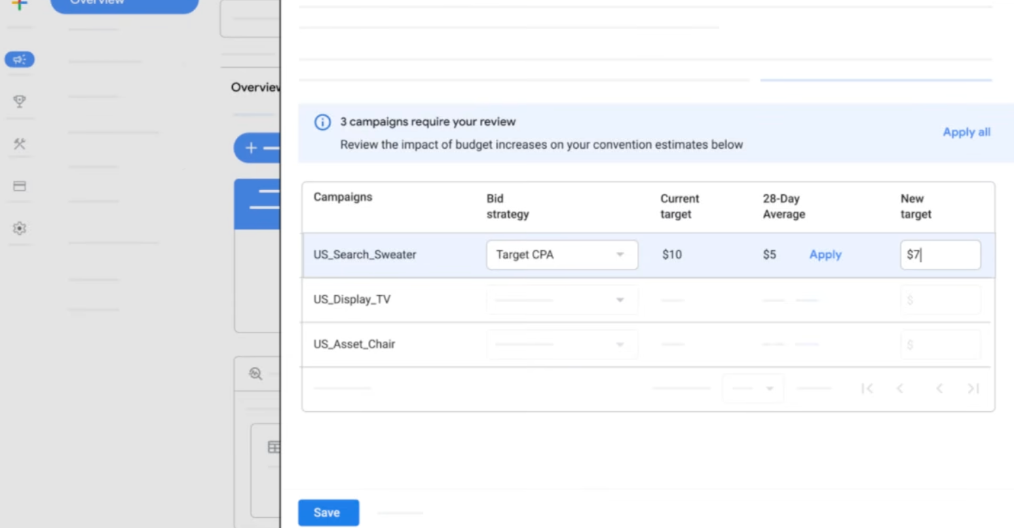The width and height of the screenshot is (1014, 528).
Task: Click the 28-Day Average column header
Action: [784, 206]
